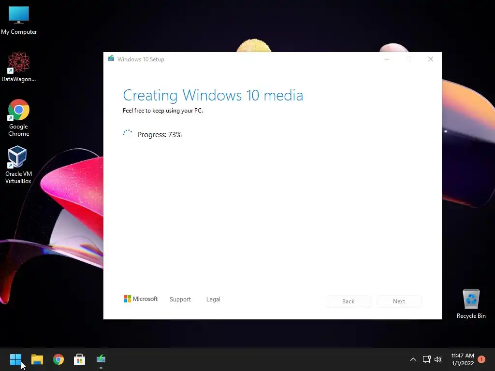Viewport: 495px width, 371px height.
Task: Launch Chrome from the taskbar
Action: click(58, 359)
